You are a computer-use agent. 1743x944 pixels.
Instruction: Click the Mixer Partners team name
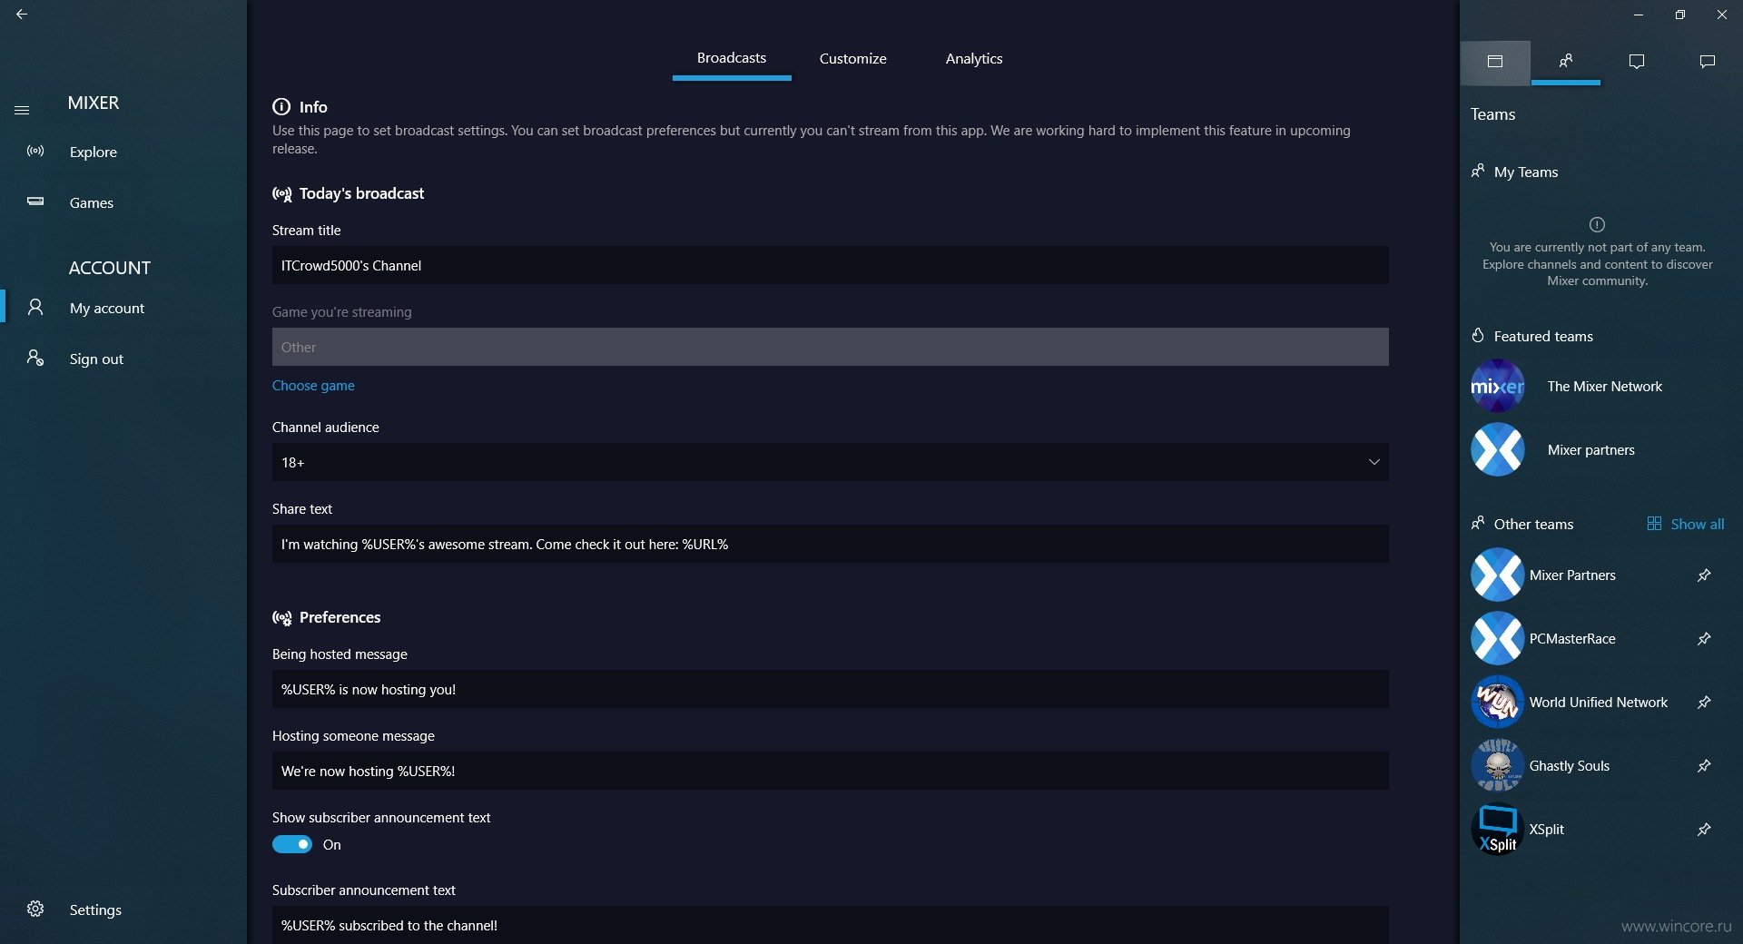(x=1572, y=575)
